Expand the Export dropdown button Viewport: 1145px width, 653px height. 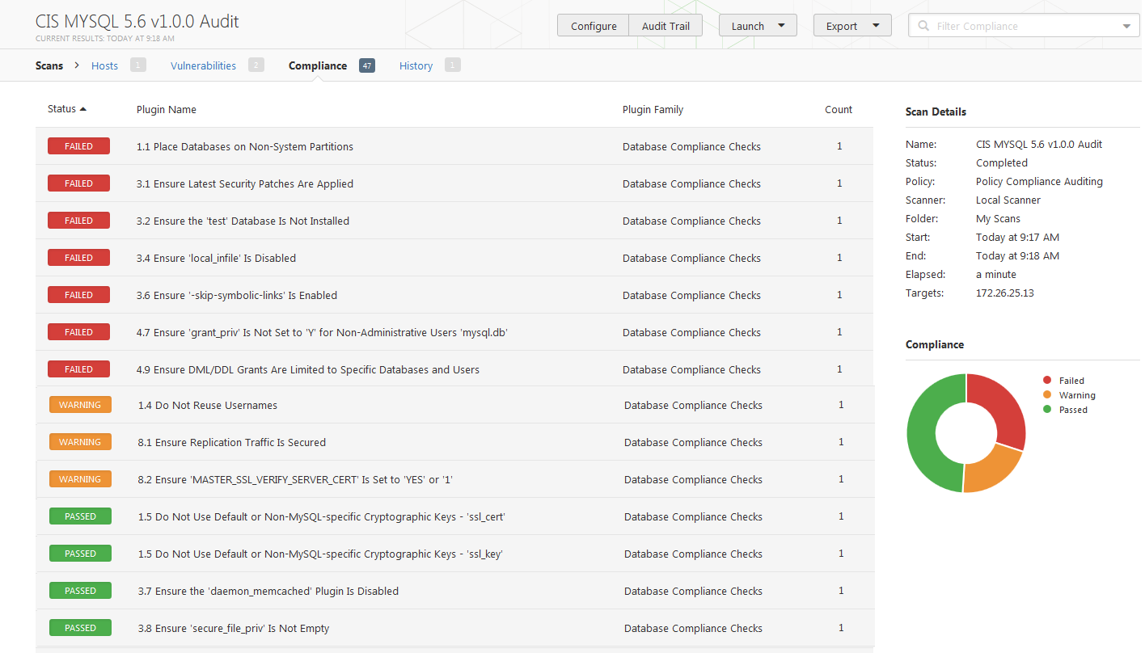pyautogui.click(x=852, y=26)
